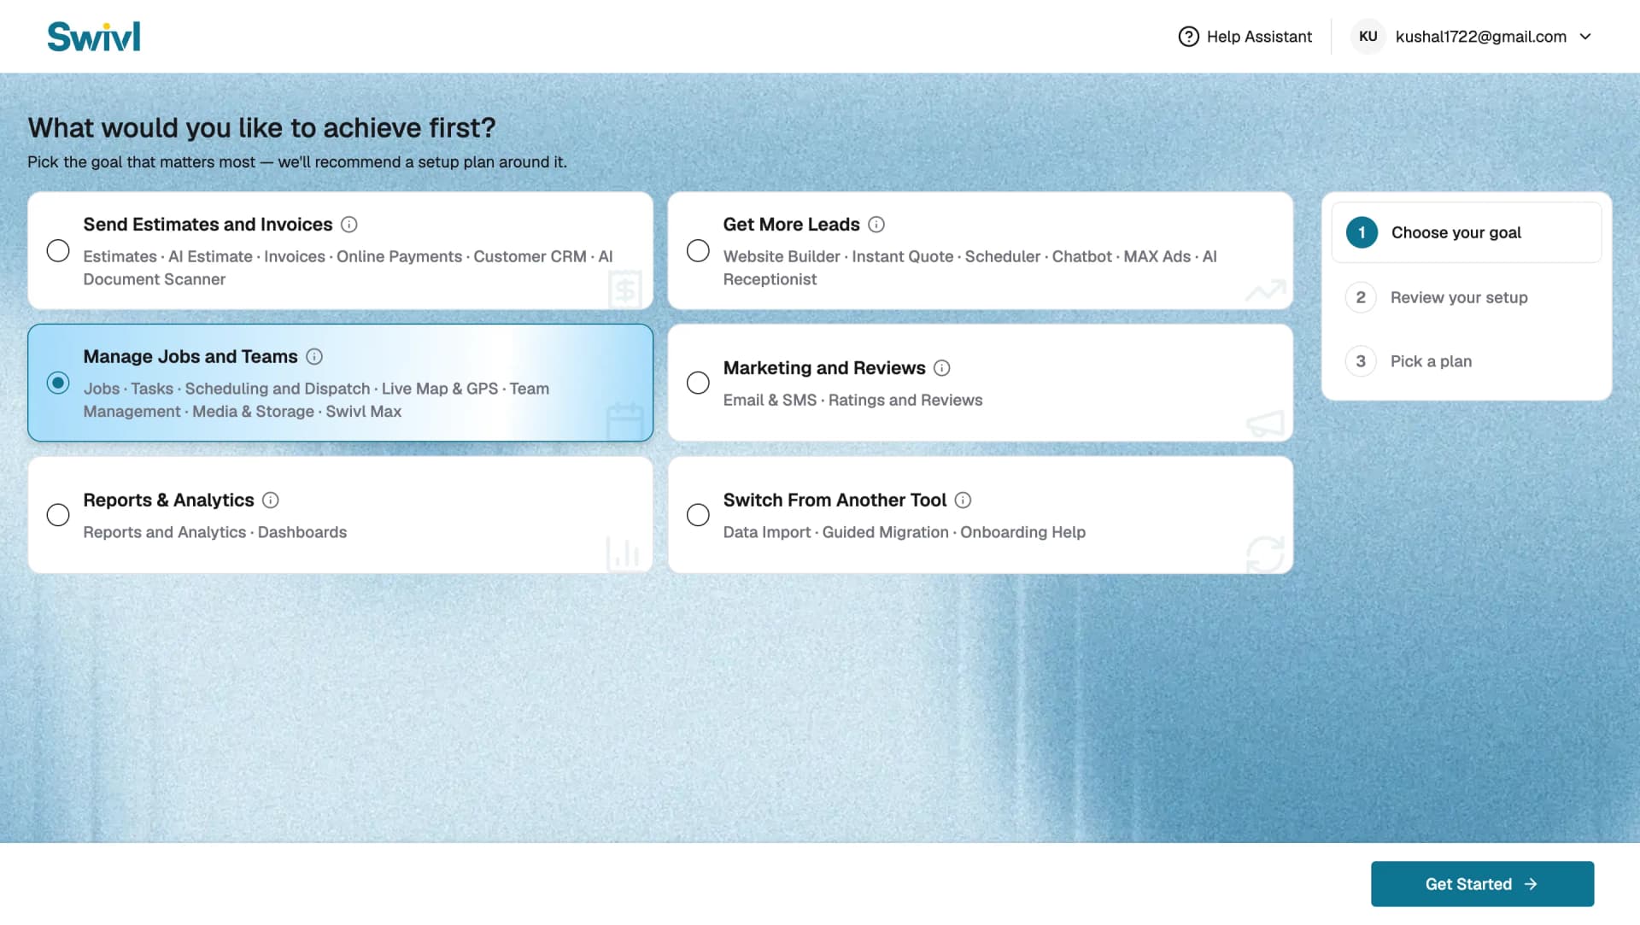Click the Data Import · Guided Migration description
Viewport: 1640px width, 925px height.
[x=904, y=533]
